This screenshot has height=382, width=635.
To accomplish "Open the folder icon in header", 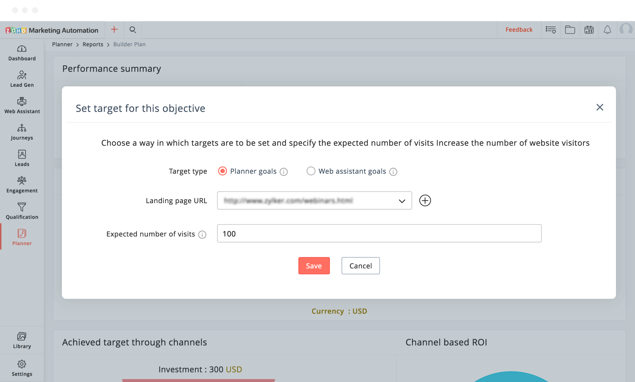I will [570, 30].
